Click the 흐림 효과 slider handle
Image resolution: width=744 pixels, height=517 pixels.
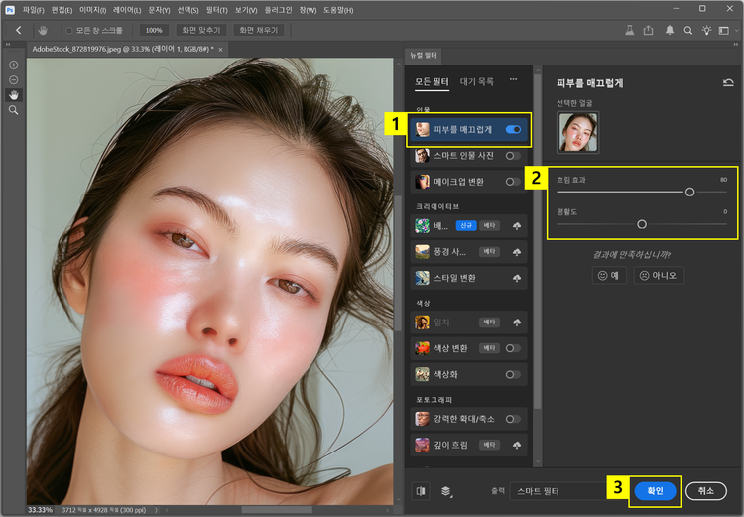click(689, 192)
